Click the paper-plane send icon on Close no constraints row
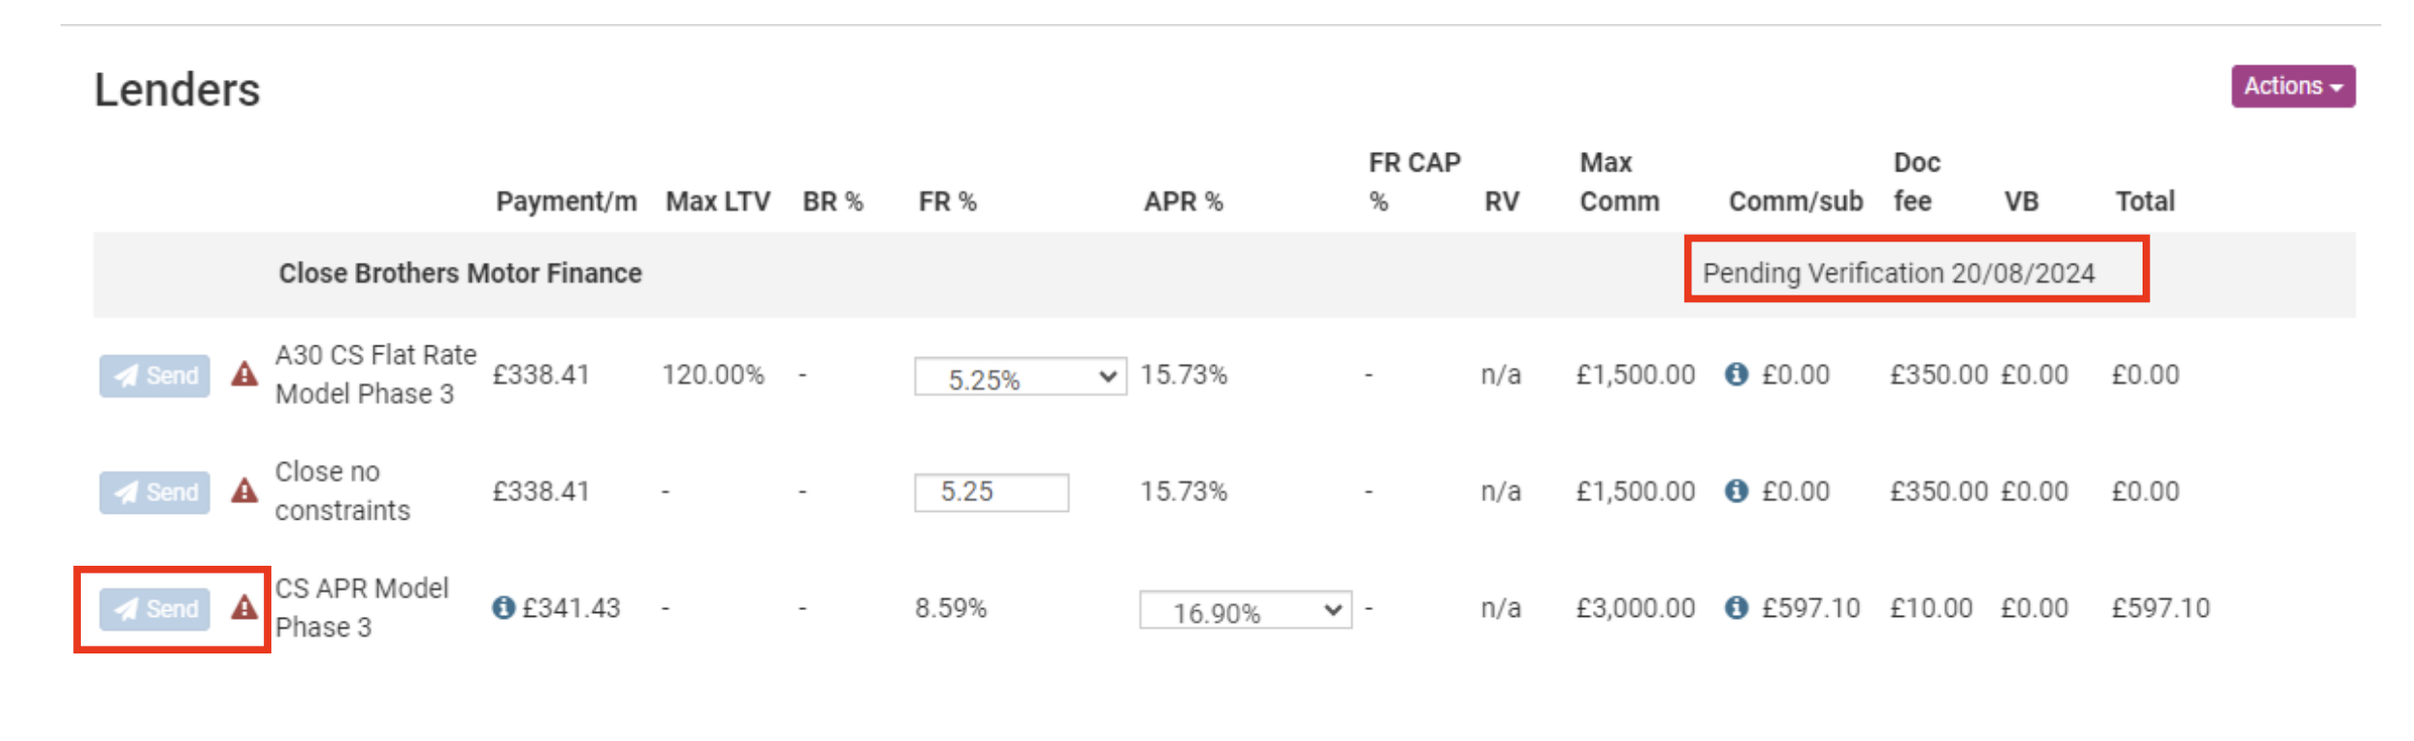2414x741 pixels. 126,491
